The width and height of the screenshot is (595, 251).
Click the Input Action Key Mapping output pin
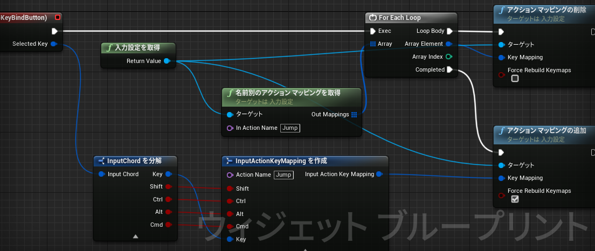pos(379,175)
